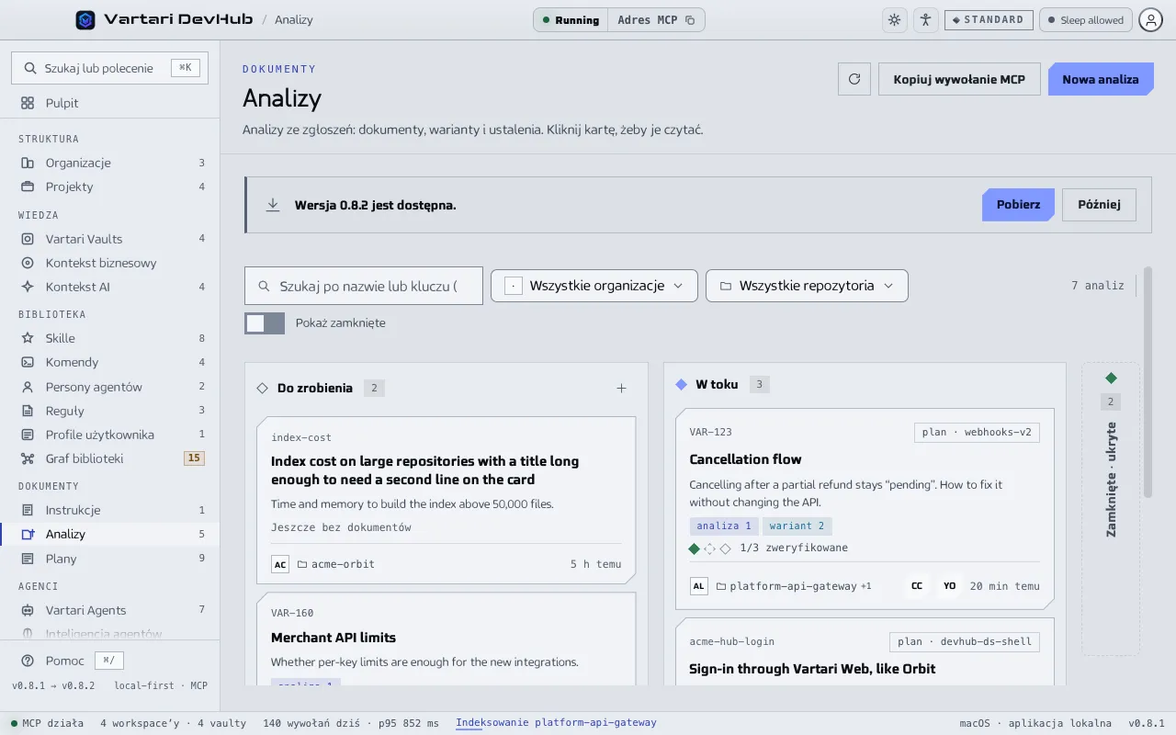Open Projekty in sidebar
This screenshot has height=735, width=1176.
pos(110,187)
